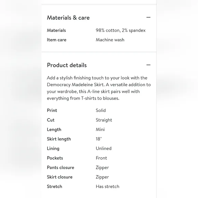Click the Pants closure Zipper value
The image size is (198, 198).
click(x=102, y=168)
